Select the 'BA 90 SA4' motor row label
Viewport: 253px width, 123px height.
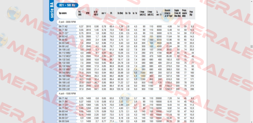64,121
